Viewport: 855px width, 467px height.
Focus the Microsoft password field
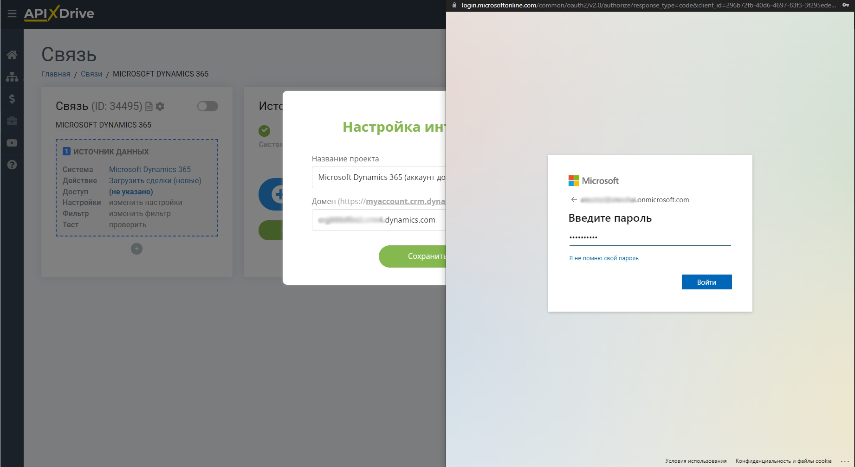click(x=650, y=237)
